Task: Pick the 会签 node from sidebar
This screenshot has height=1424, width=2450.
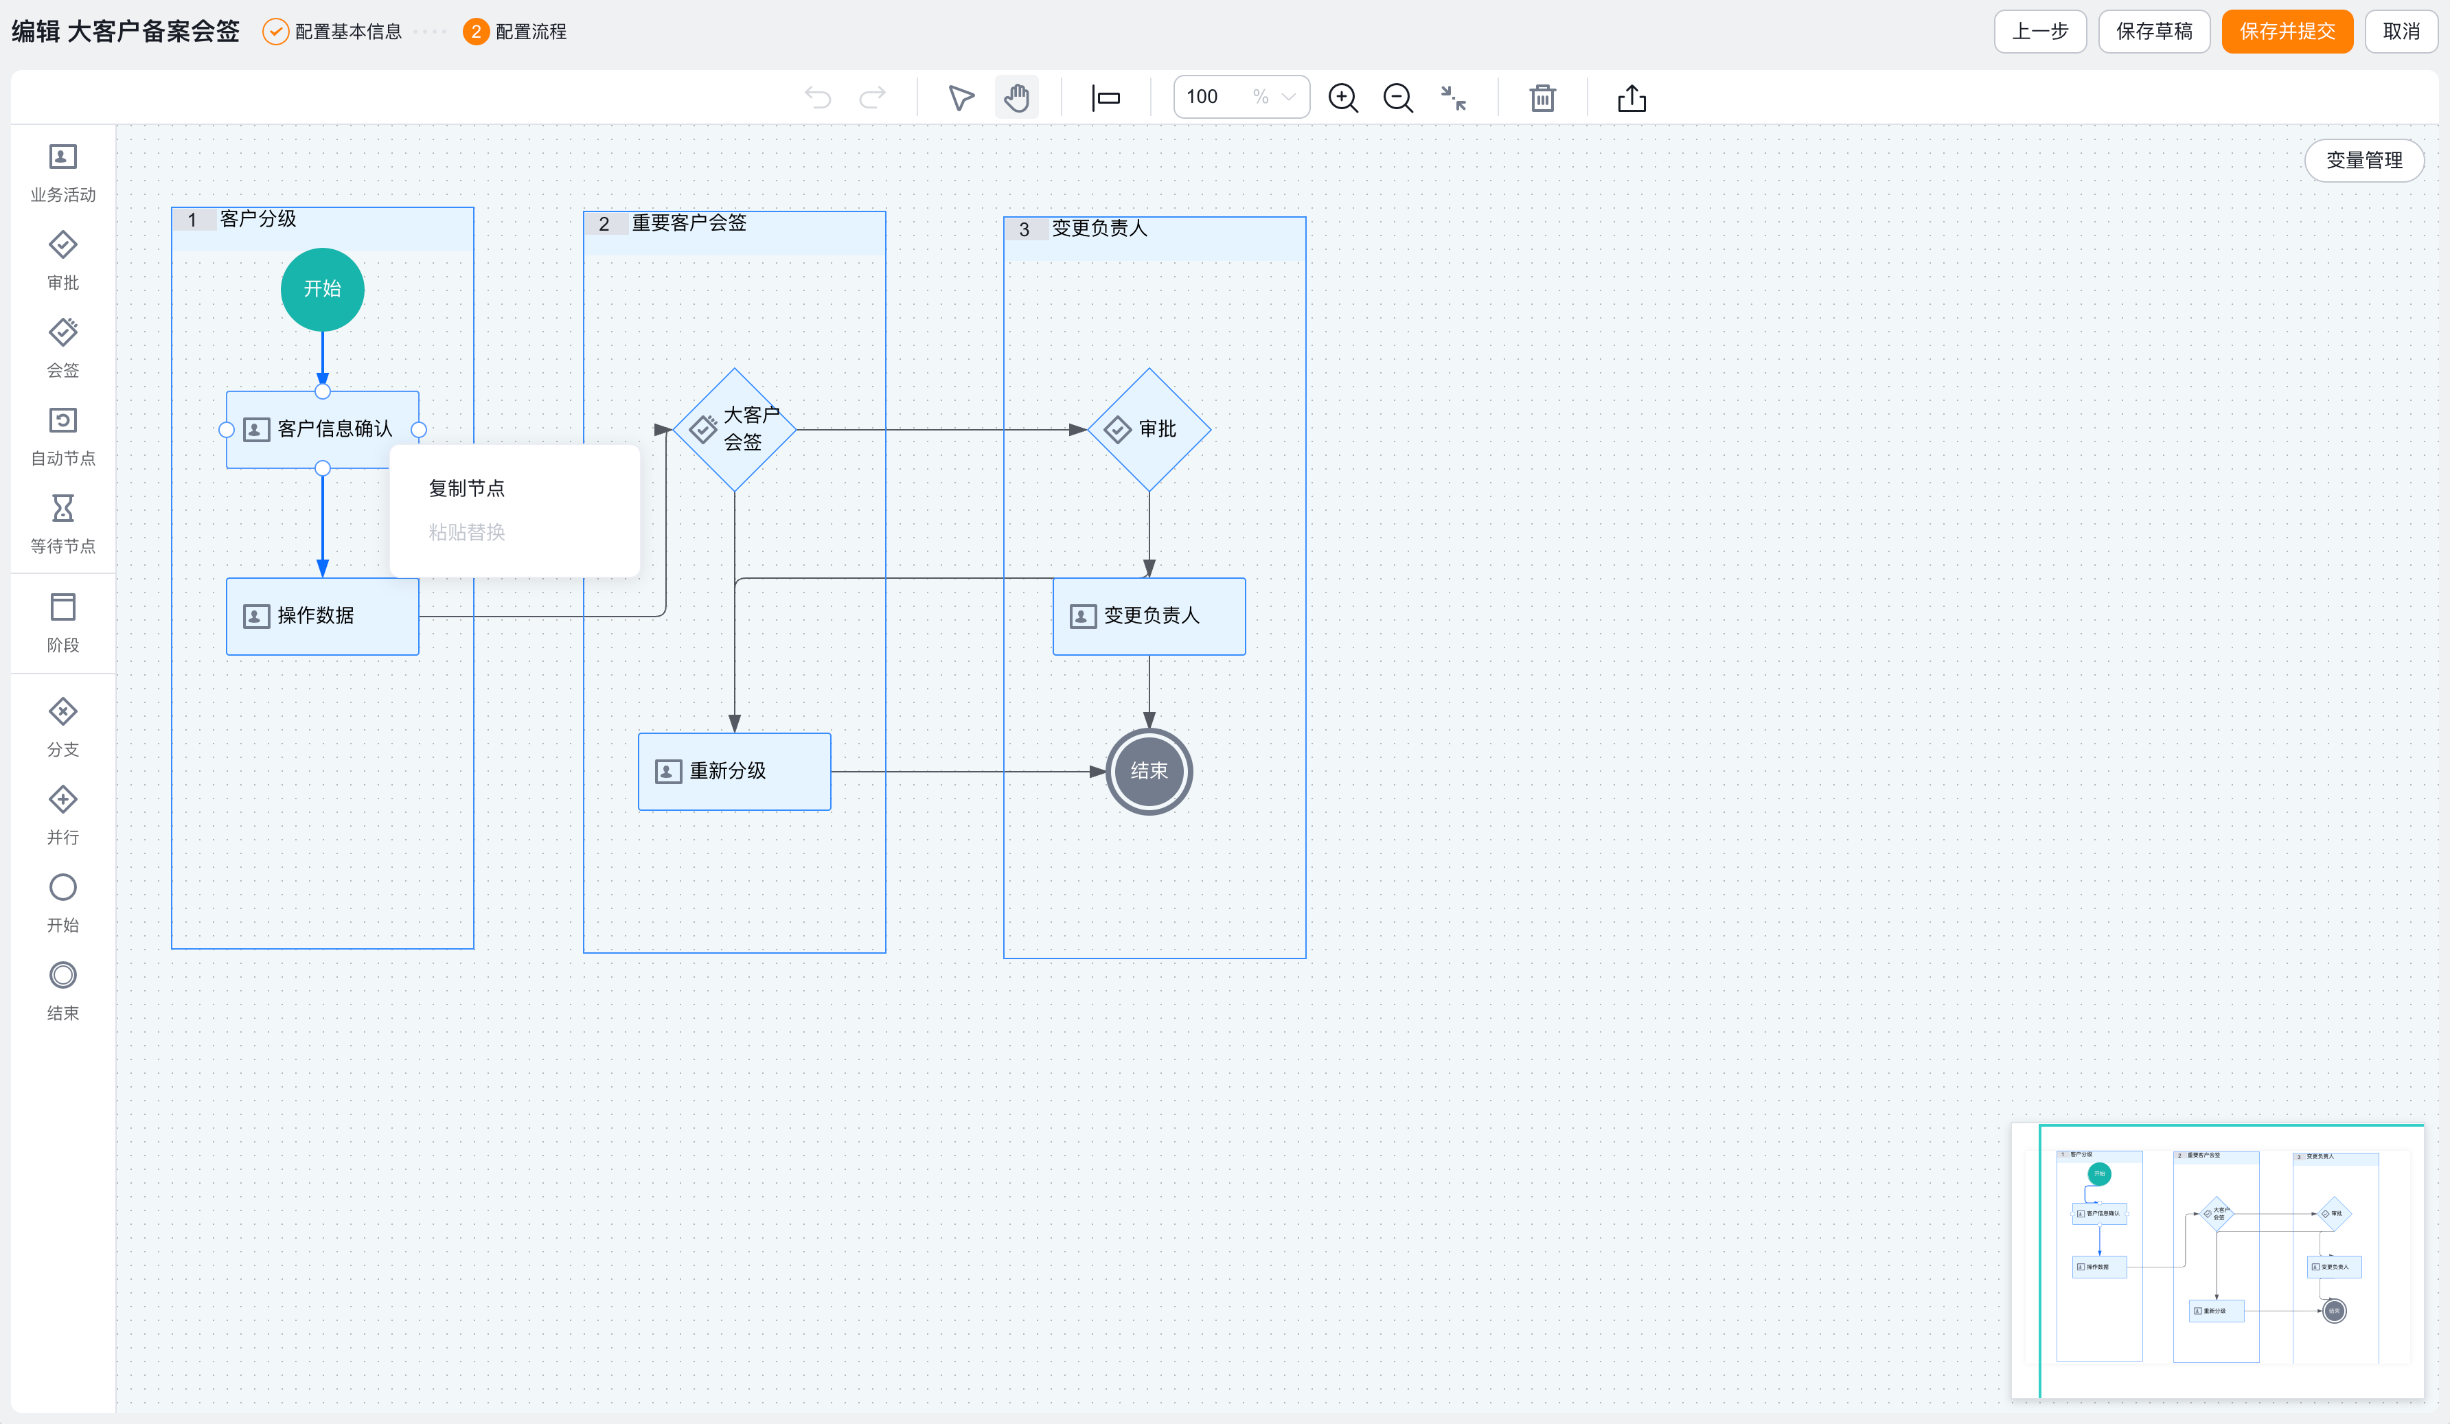Action: point(63,348)
